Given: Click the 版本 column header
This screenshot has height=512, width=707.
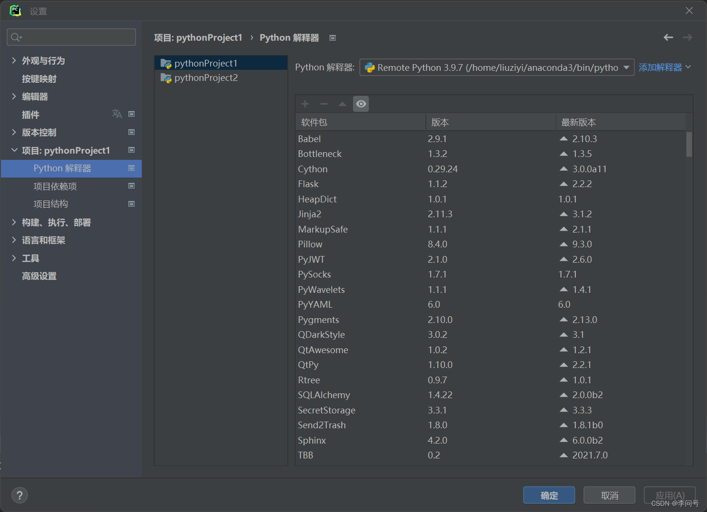Looking at the screenshot, I should click(490, 122).
